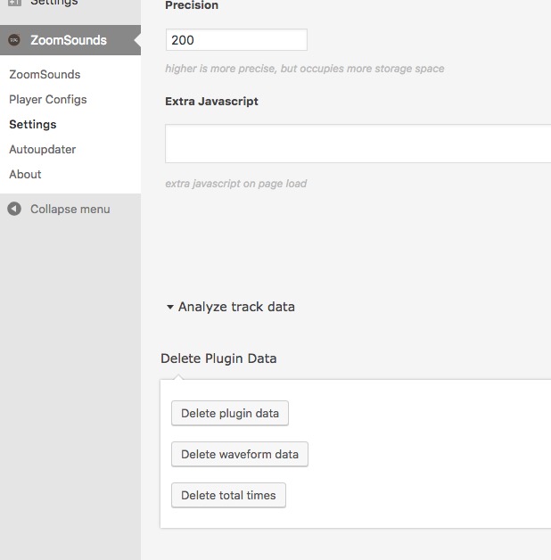Expand the Analyze track data disclosure triangle

tap(170, 307)
